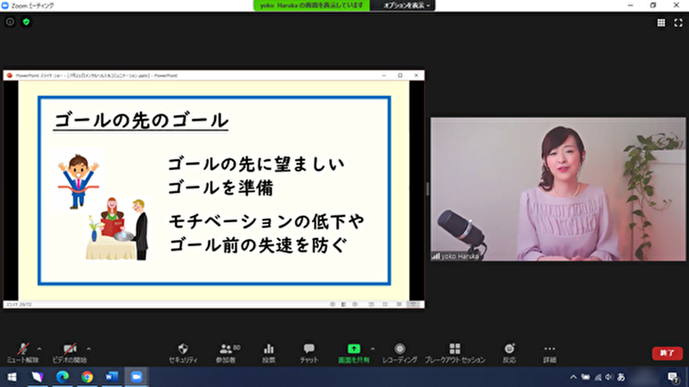Expand audio options arrow next to mute

[39, 349]
